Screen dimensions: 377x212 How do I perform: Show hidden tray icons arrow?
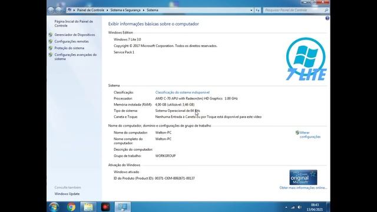point(286,207)
